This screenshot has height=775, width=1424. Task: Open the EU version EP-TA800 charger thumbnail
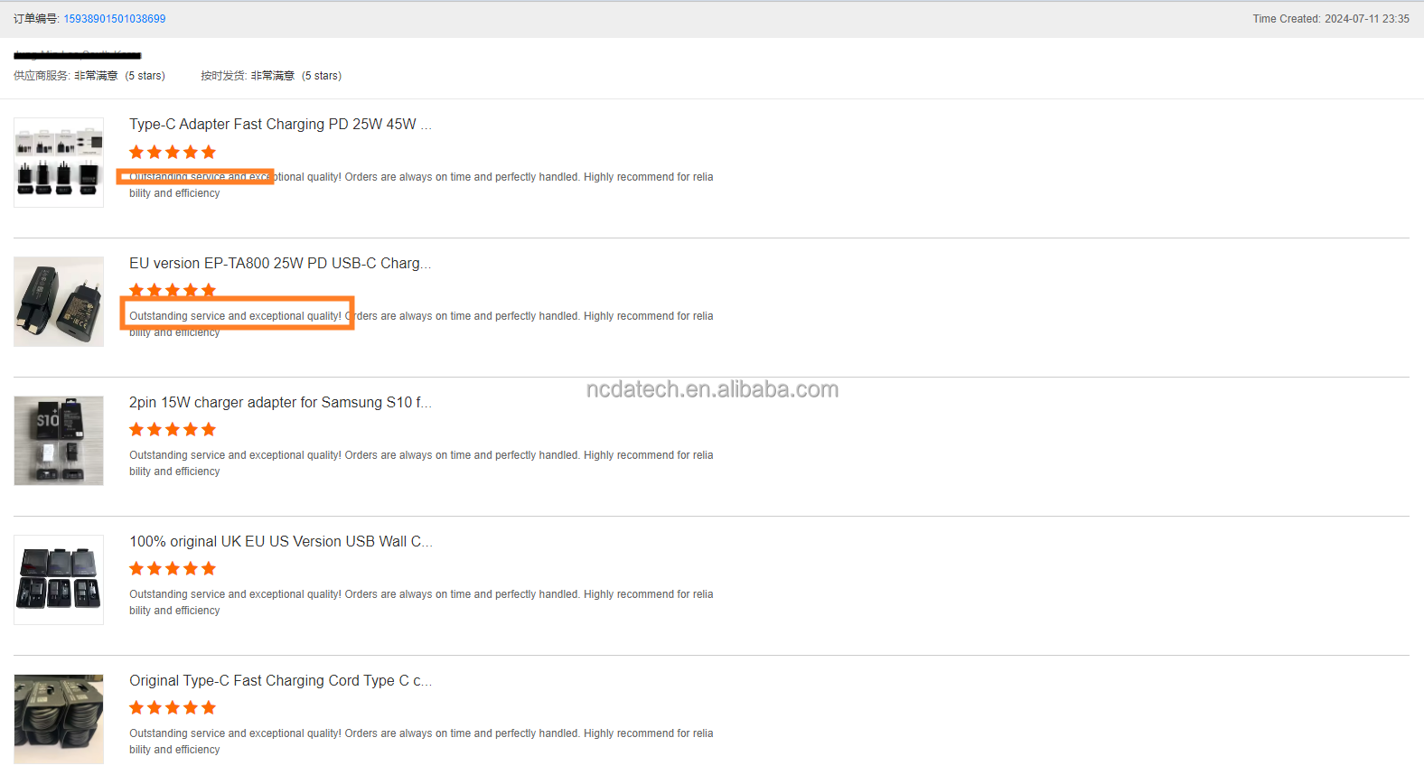[x=59, y=302]
